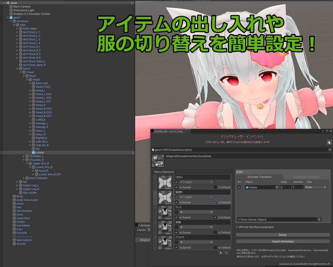Remove menu element with minus button

point(226,253)
